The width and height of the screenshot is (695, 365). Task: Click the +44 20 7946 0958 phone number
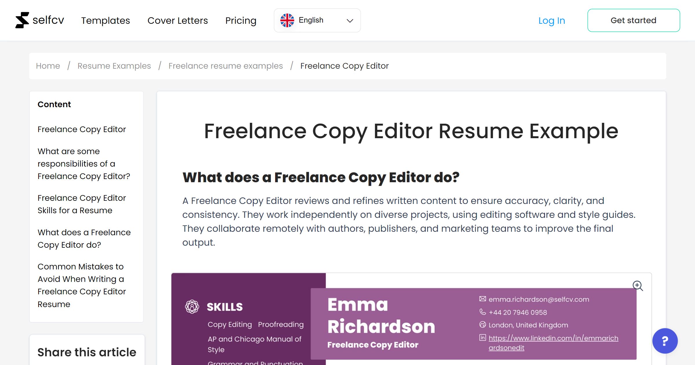coord(518,312)
